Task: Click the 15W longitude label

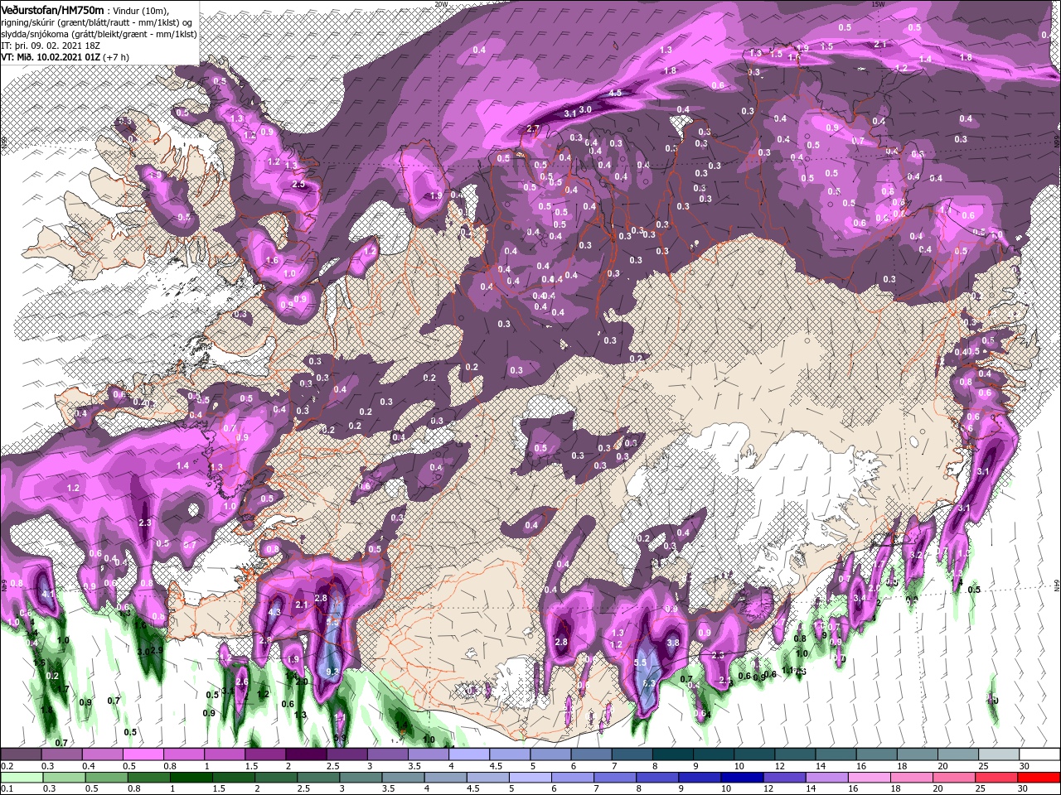Action: [878, 3]
